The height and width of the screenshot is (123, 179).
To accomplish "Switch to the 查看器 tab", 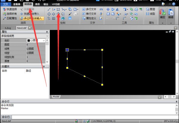I will click(x=17, y=4).
